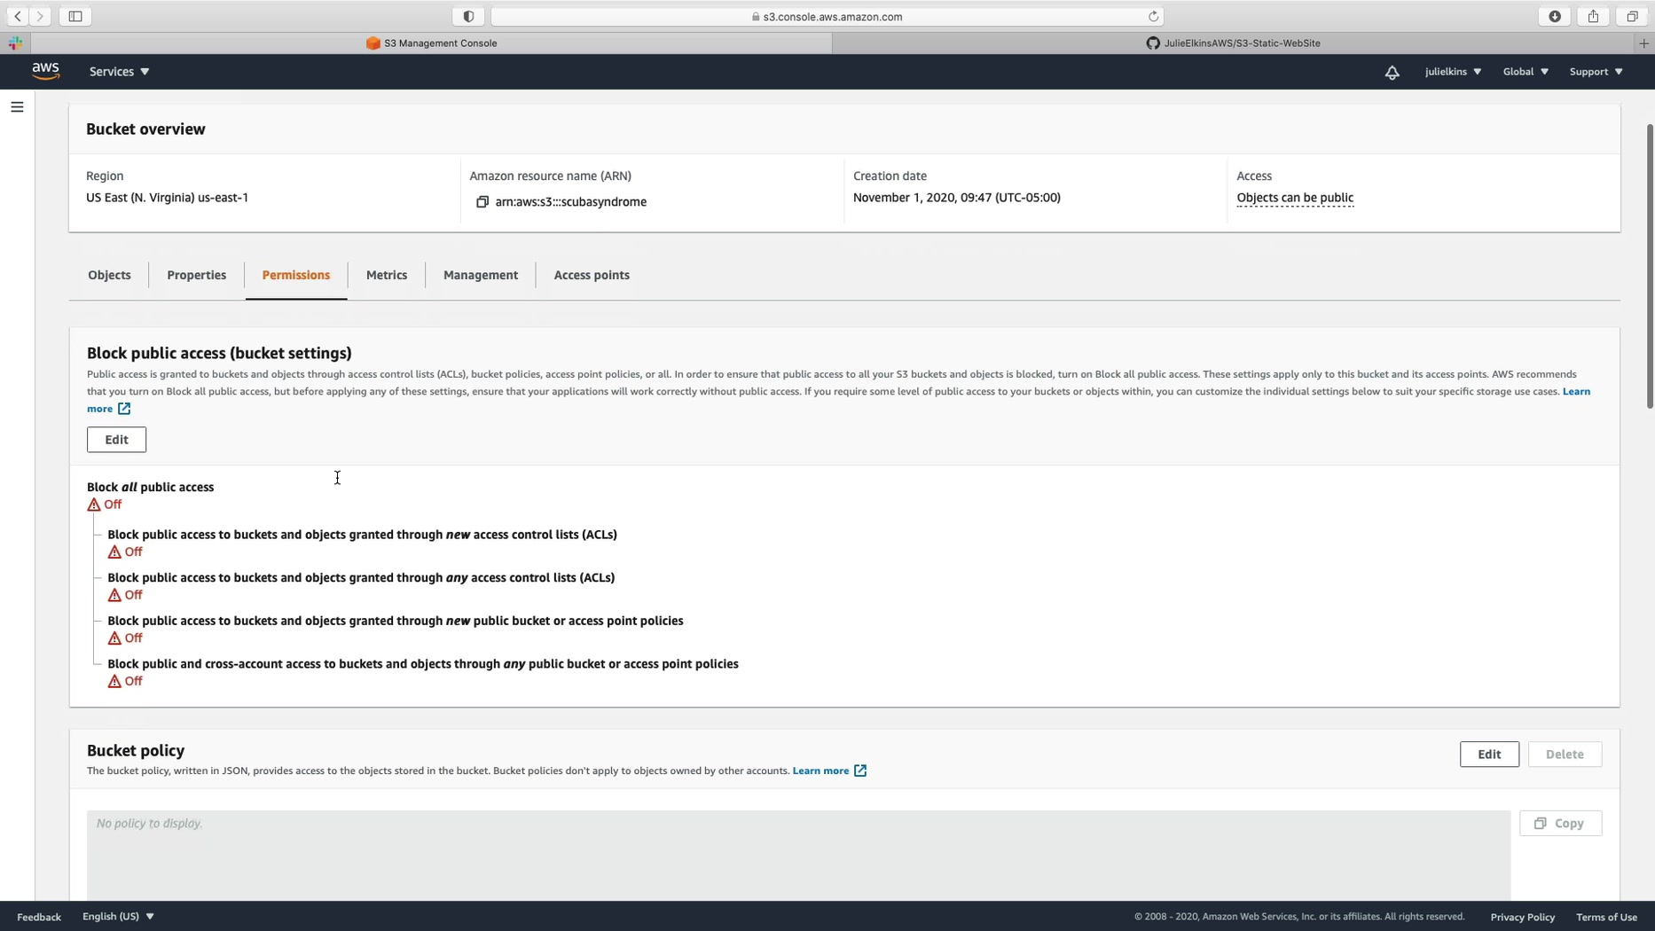Open the Management tab
The image size is (1655, 931).
pos(481,275)
